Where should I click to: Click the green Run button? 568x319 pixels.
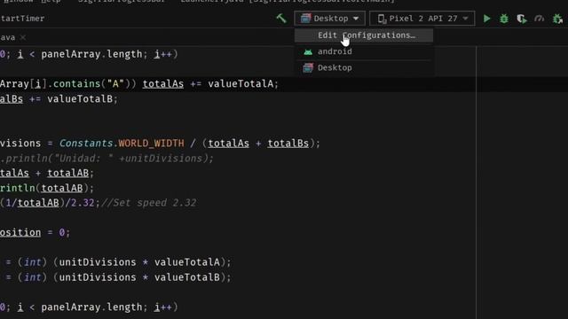pos(487,19)
